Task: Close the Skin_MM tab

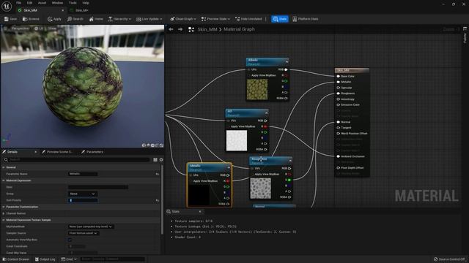Action: coord(62,10)
